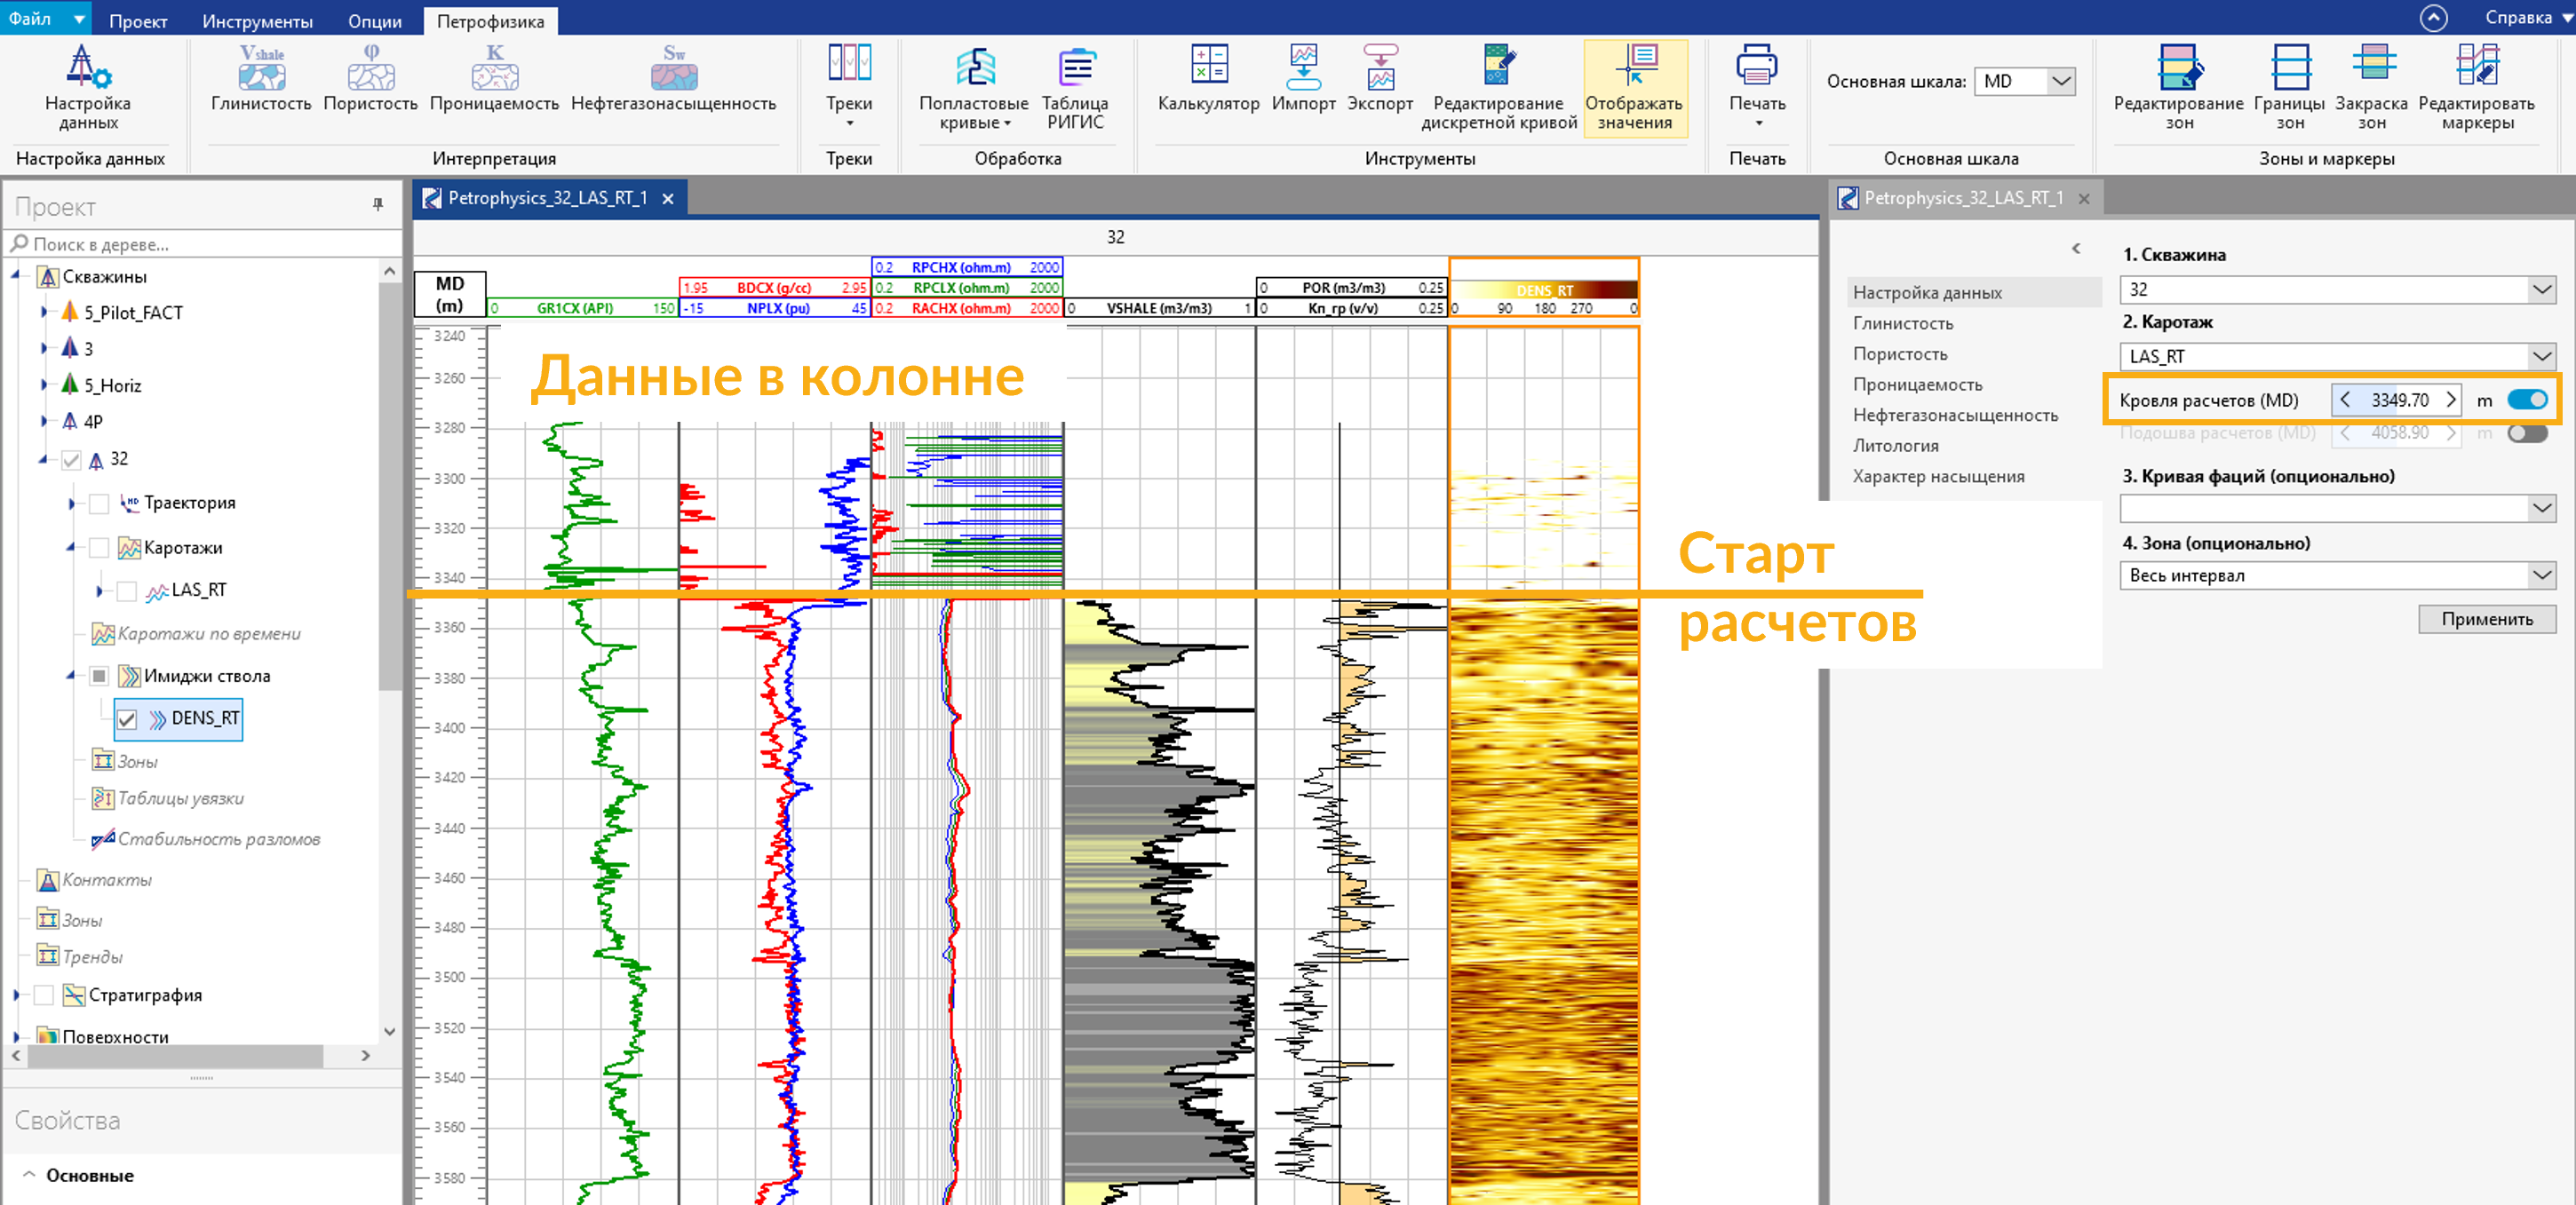Increase the Кровля расчетов value
2576x1205 pixels.
click(2450, 400)
